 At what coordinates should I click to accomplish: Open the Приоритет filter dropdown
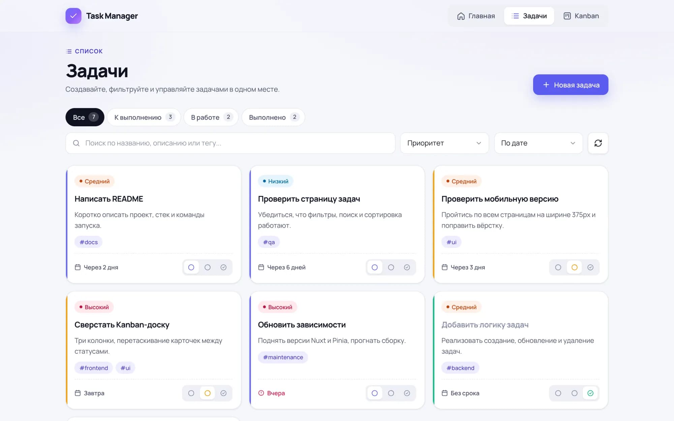(444, 143)
